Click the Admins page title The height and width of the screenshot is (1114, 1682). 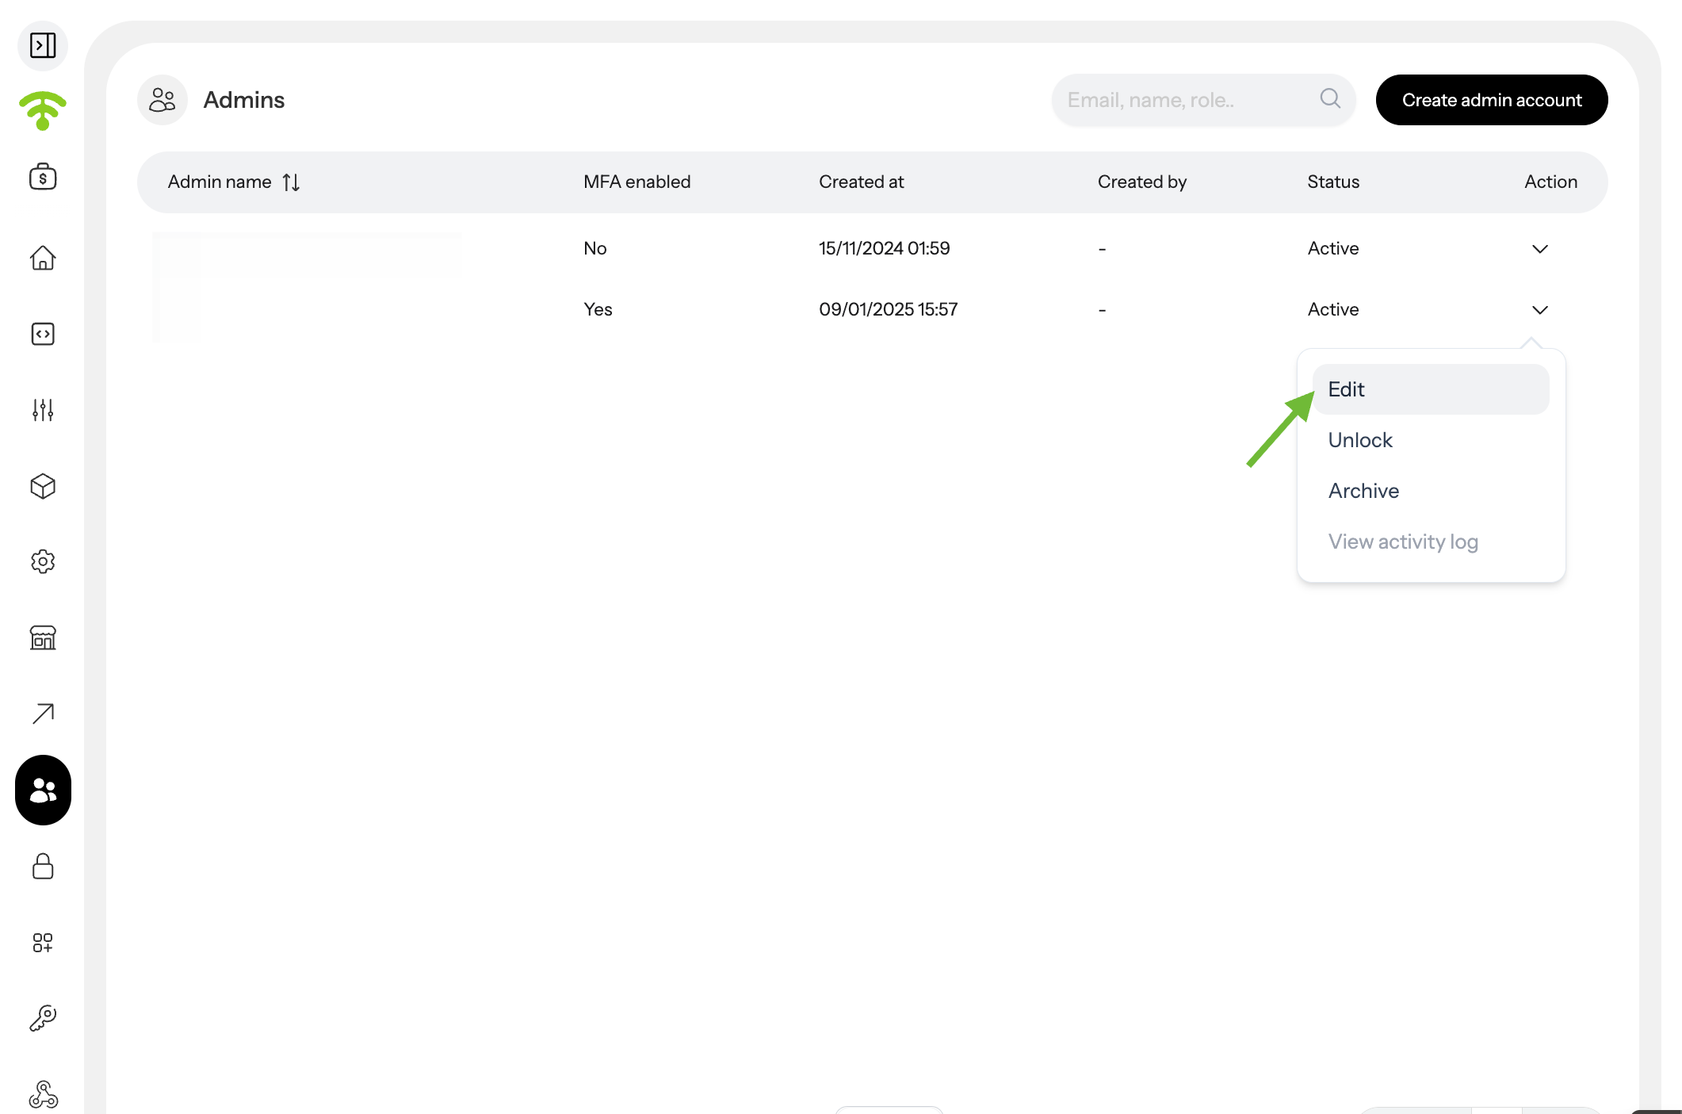pyautogui.click(x=243, y=100)
